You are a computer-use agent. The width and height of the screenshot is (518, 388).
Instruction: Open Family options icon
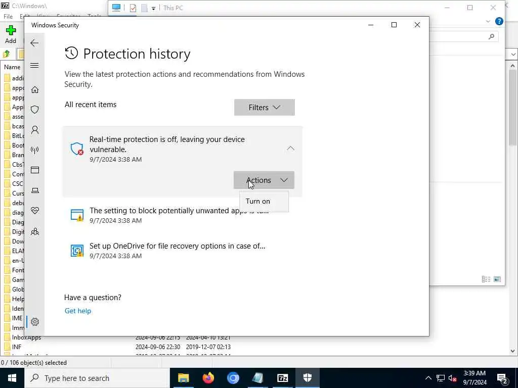[x=35, y=231]
